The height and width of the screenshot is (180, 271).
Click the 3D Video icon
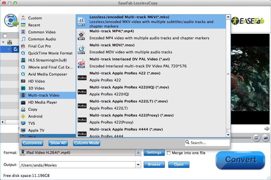[x=23, y=88]
